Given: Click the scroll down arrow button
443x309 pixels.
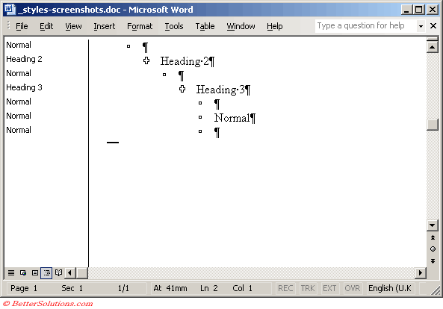Looking at the screenshot, I should (433, 225).
